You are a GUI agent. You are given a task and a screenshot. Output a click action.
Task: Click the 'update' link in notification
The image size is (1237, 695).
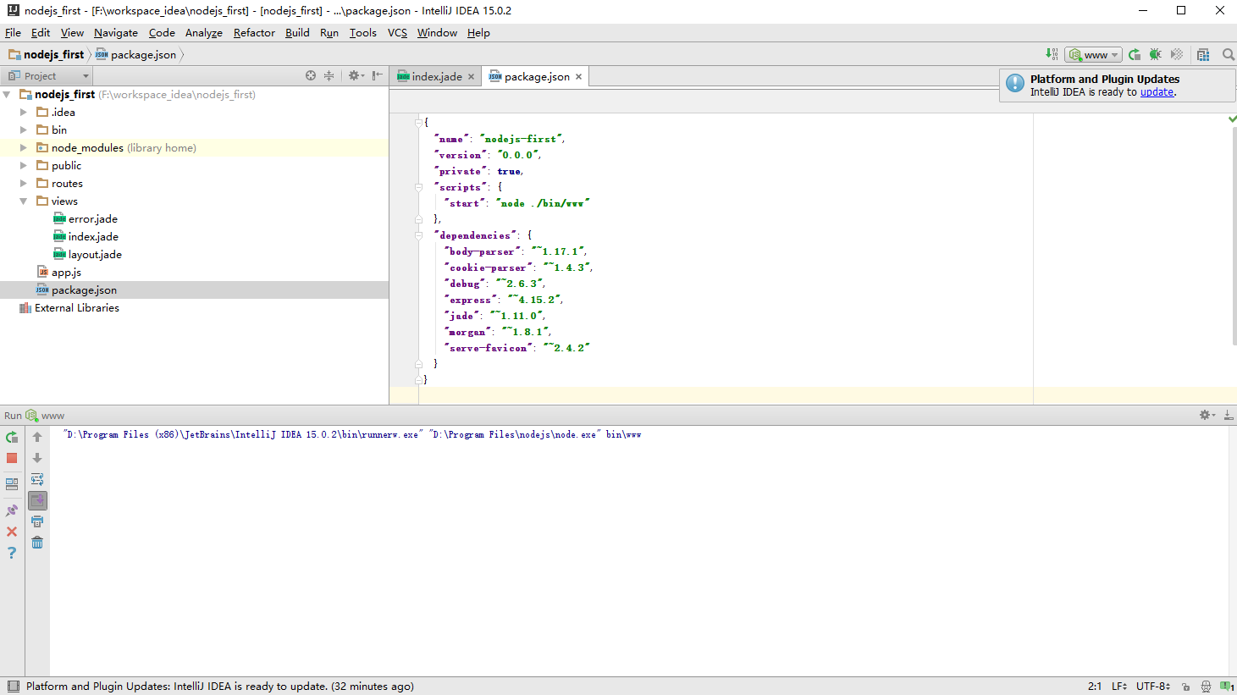[1157, 92]
